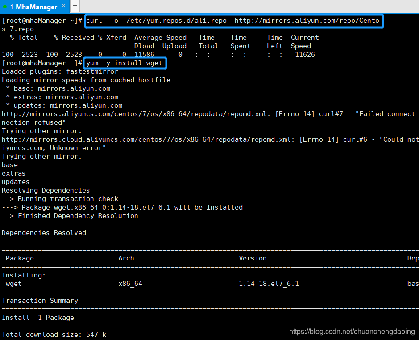Click the first 'Trying other mirror.' line
Screen dimensions: 419x340
point(41,131)
